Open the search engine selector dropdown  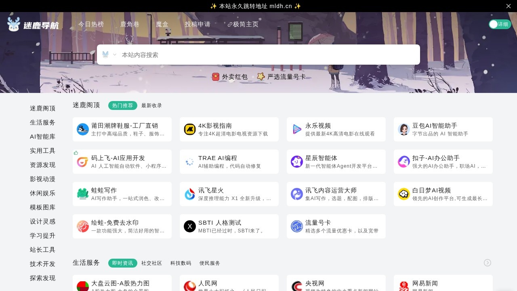(x=109, y=55)
